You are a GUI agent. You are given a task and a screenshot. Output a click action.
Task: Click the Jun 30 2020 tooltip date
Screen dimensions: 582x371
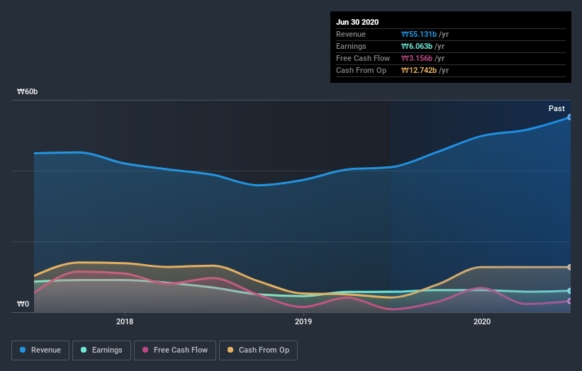pos(357,22)
